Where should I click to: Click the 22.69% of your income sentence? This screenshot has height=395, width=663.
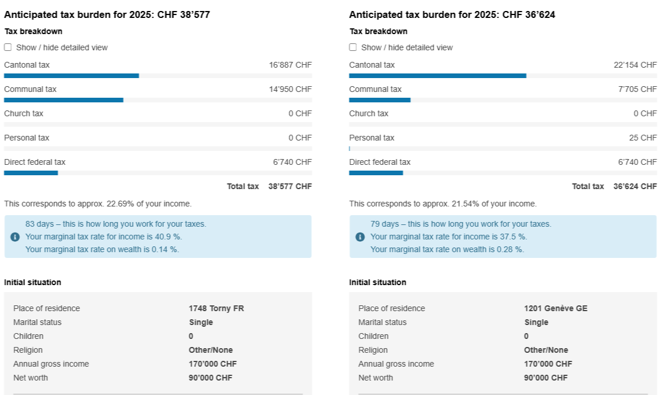pos(98,204)
